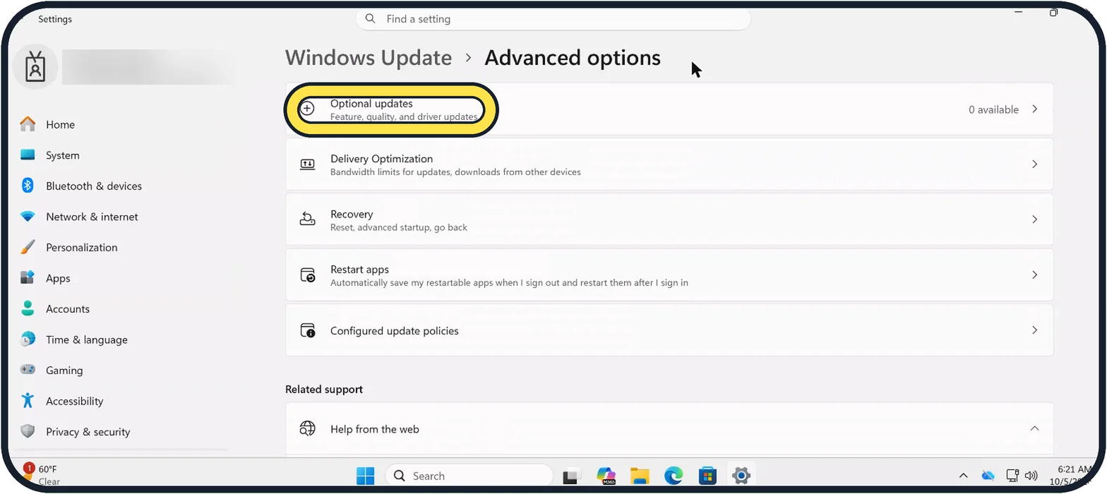Open Delivery Optimization via its chevron

point(1034,164)
